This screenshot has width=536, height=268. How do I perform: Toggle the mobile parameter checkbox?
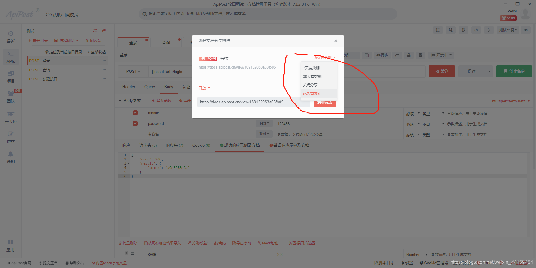(135, 113)
